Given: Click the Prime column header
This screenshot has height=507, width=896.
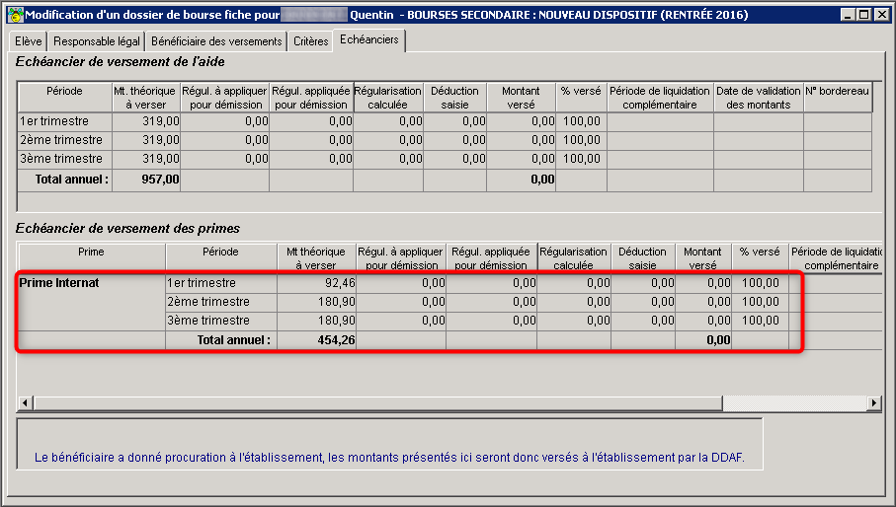Looking at the screenshot, I should pos(92,256).
